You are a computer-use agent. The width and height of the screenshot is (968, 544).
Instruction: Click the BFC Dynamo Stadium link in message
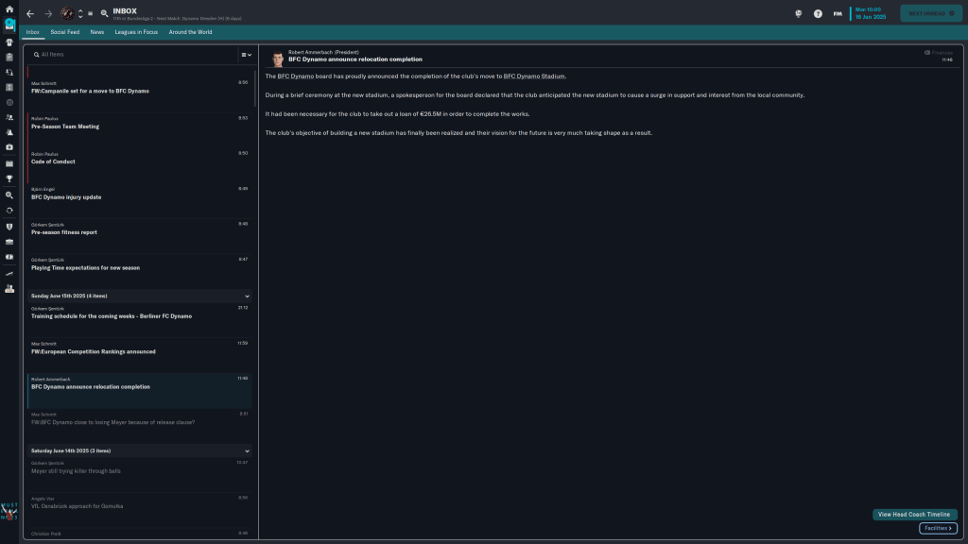[x=534, y=76]
